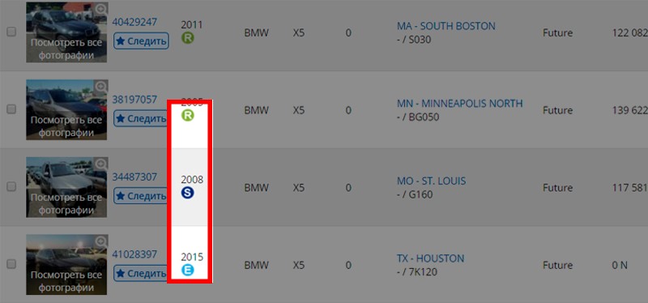Click the dark blue S icon under 2008
648x303 pixels.
point(188,193)
